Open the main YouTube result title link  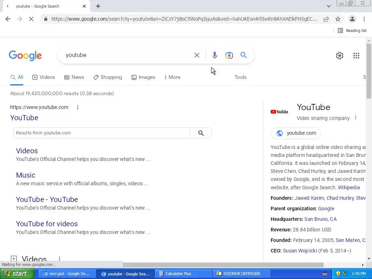click(24, 118)
